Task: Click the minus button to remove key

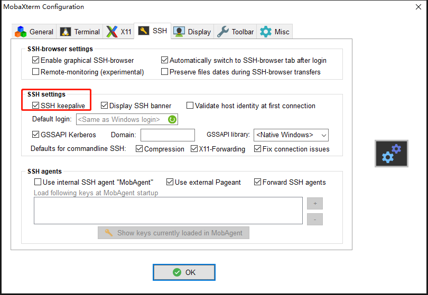Action: (314, 219)
